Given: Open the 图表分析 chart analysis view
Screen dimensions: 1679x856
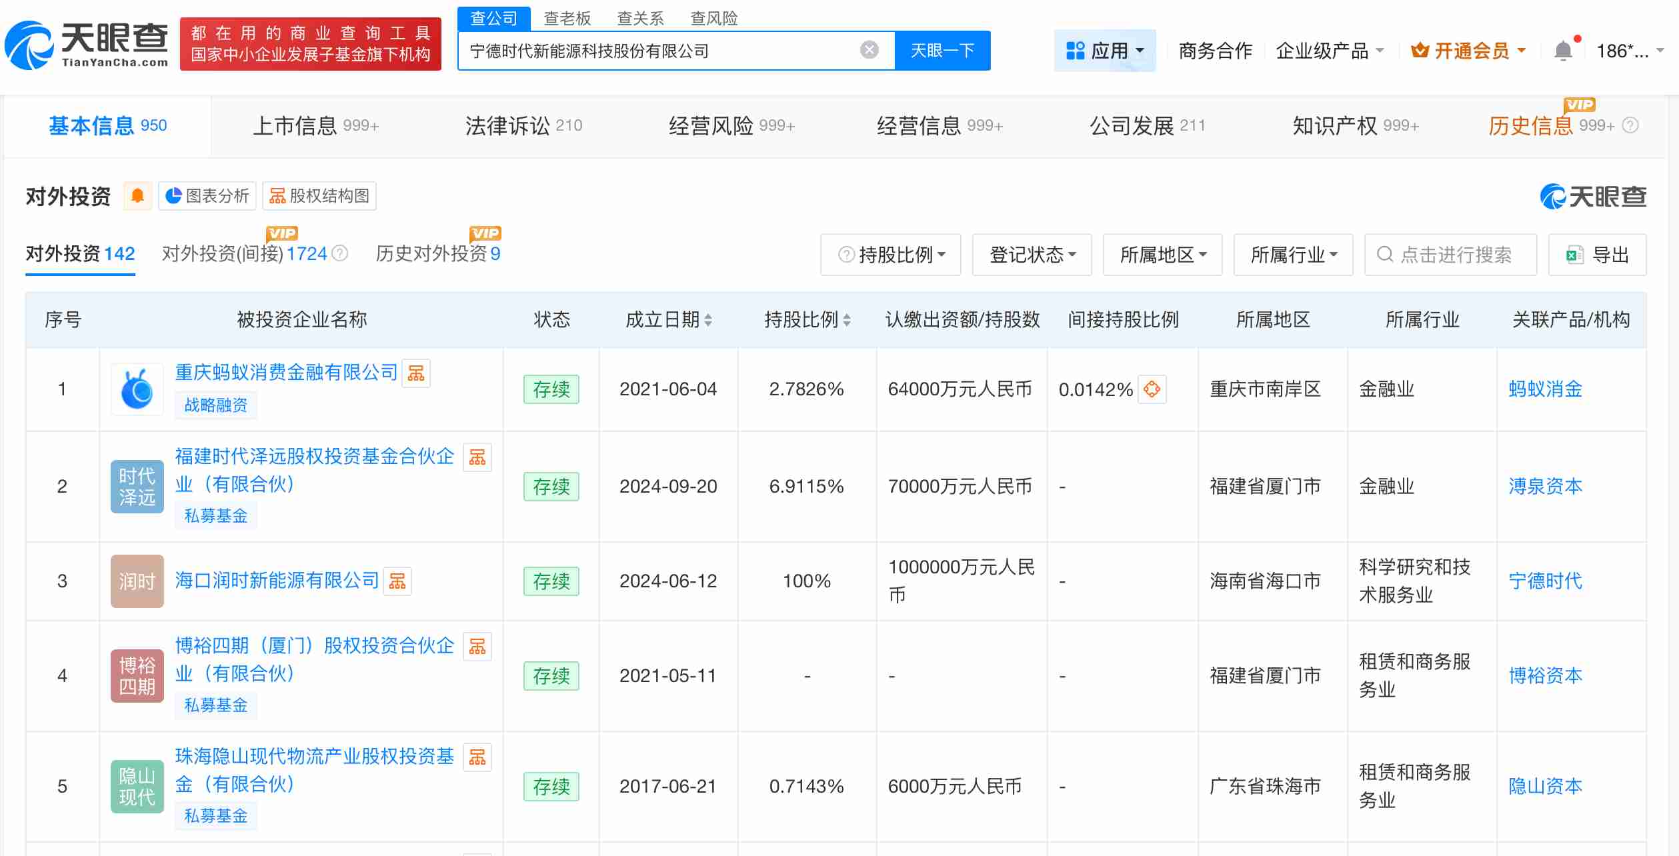Looking at the screenshot, I should (207, 195).
